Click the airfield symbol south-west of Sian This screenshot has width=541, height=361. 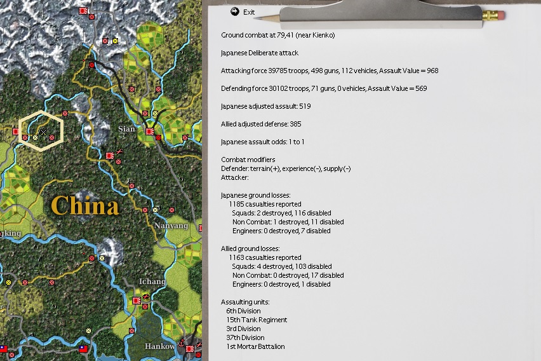pos(119,151)
